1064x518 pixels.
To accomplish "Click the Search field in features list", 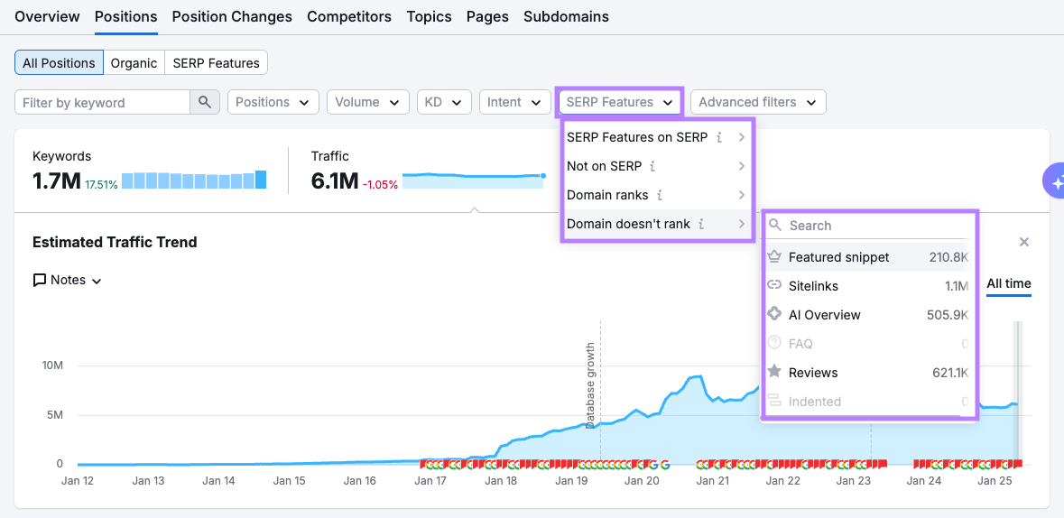I will coord(868,226).
